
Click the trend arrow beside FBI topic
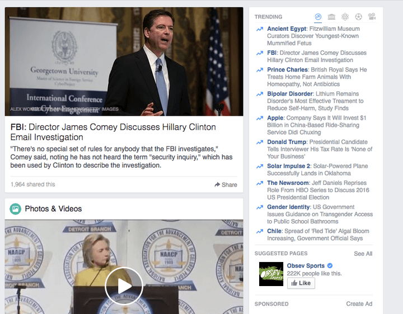point(260,53)
